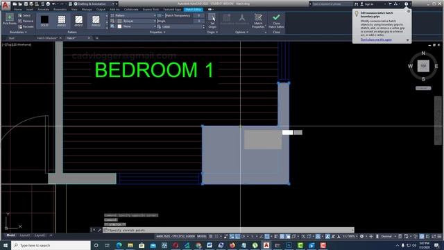This screenshot has width=444, height=250.
Task: Open workspace switching gear in status bar
Action: pyautogui.click(x=361, y=236)
